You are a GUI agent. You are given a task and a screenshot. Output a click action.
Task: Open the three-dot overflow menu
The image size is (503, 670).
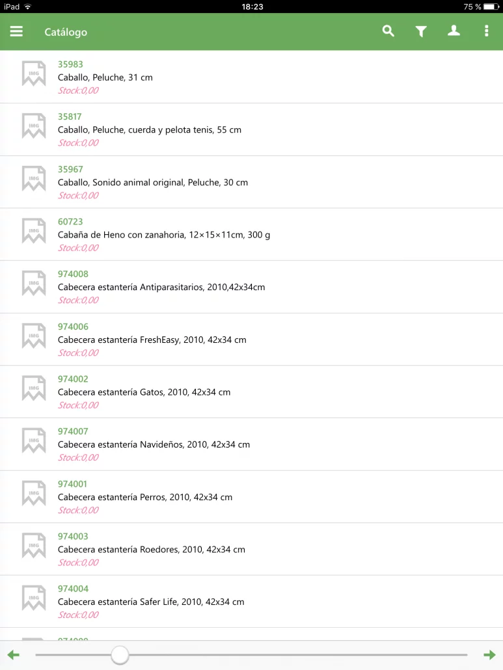click(x=486, y=31)
